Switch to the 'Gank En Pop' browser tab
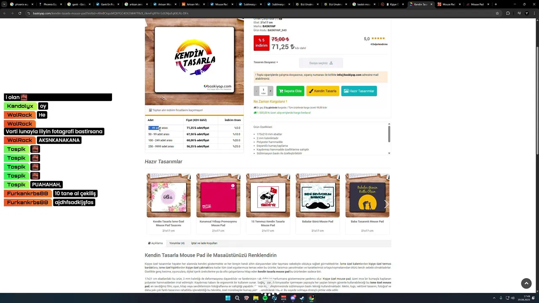The width and height of the screenshot is (539, 303). coord(107,4)
